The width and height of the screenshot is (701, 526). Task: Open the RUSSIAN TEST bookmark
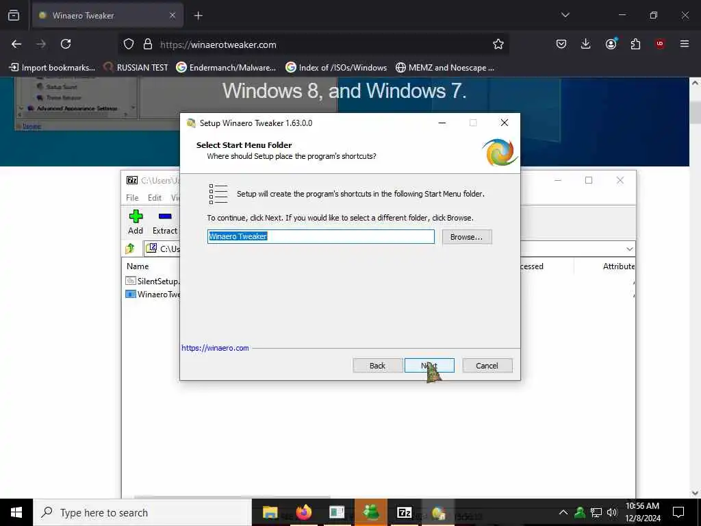(x=136, y=68)
